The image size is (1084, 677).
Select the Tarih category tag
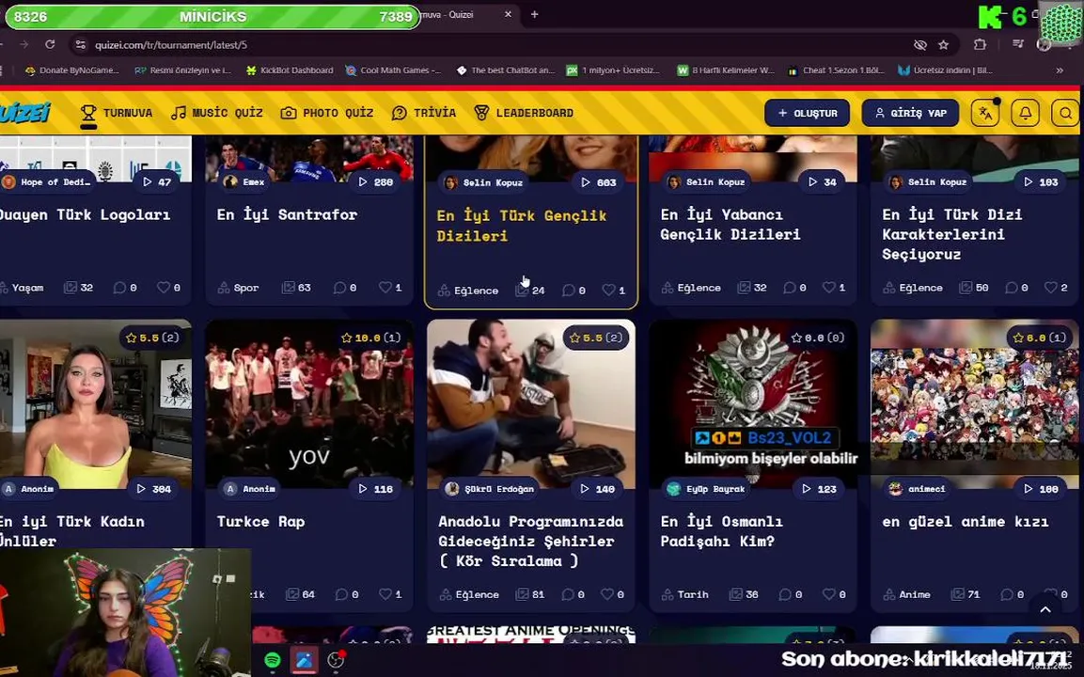(x=685, y=594)
